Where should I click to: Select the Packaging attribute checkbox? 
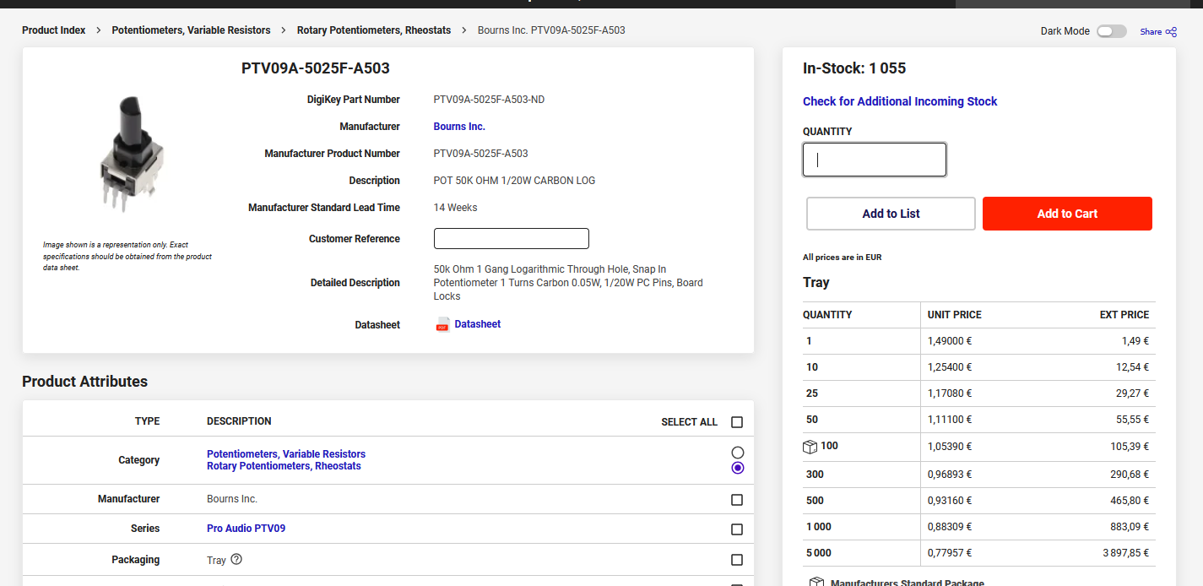click(737, 560)
